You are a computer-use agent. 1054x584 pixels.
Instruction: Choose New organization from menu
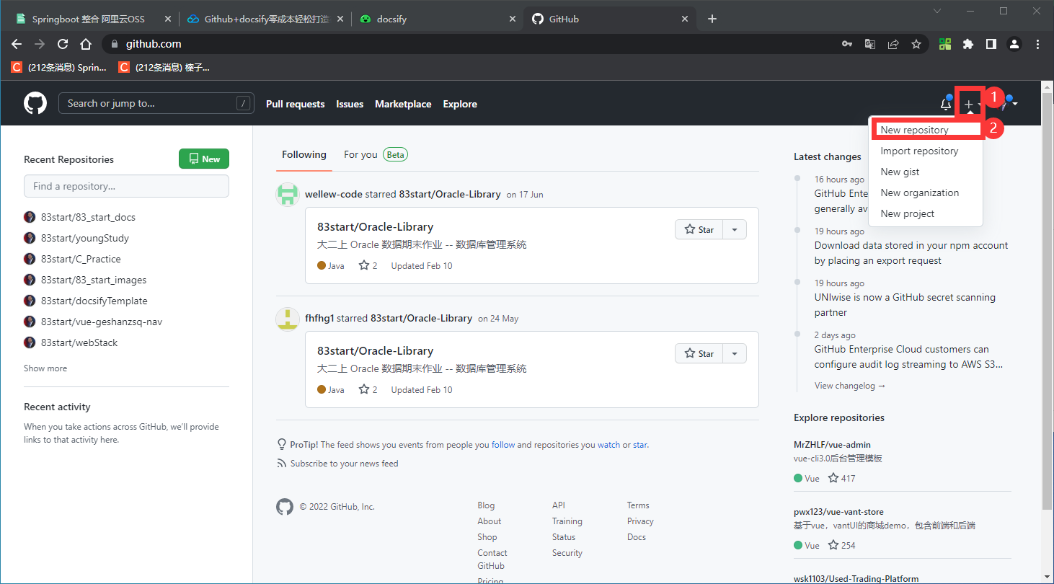pos(926,193)
